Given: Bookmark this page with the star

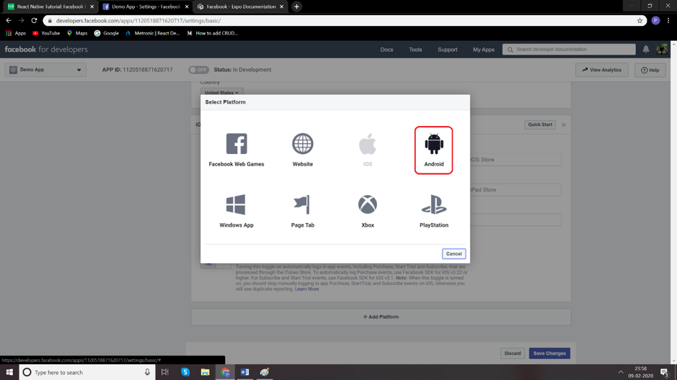Looking at the screenshot, I should [640, 20].
